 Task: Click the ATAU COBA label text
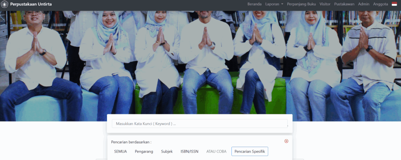[216, 151]
